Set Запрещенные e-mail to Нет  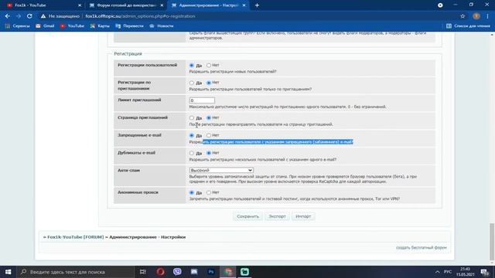[x=209, y=135]
